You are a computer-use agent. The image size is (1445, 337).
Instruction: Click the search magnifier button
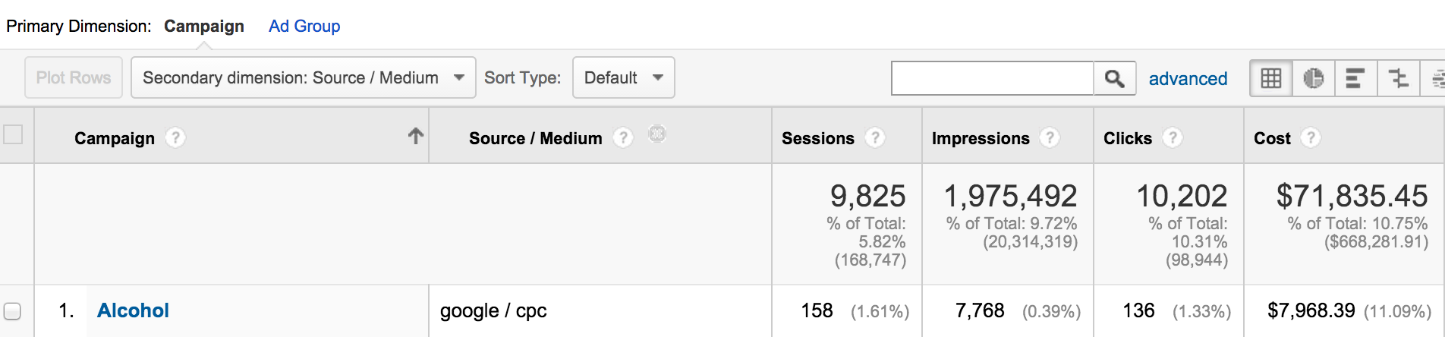tap(1114, 78)
